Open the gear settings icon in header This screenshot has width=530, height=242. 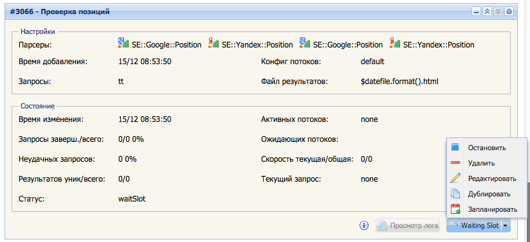509,12
